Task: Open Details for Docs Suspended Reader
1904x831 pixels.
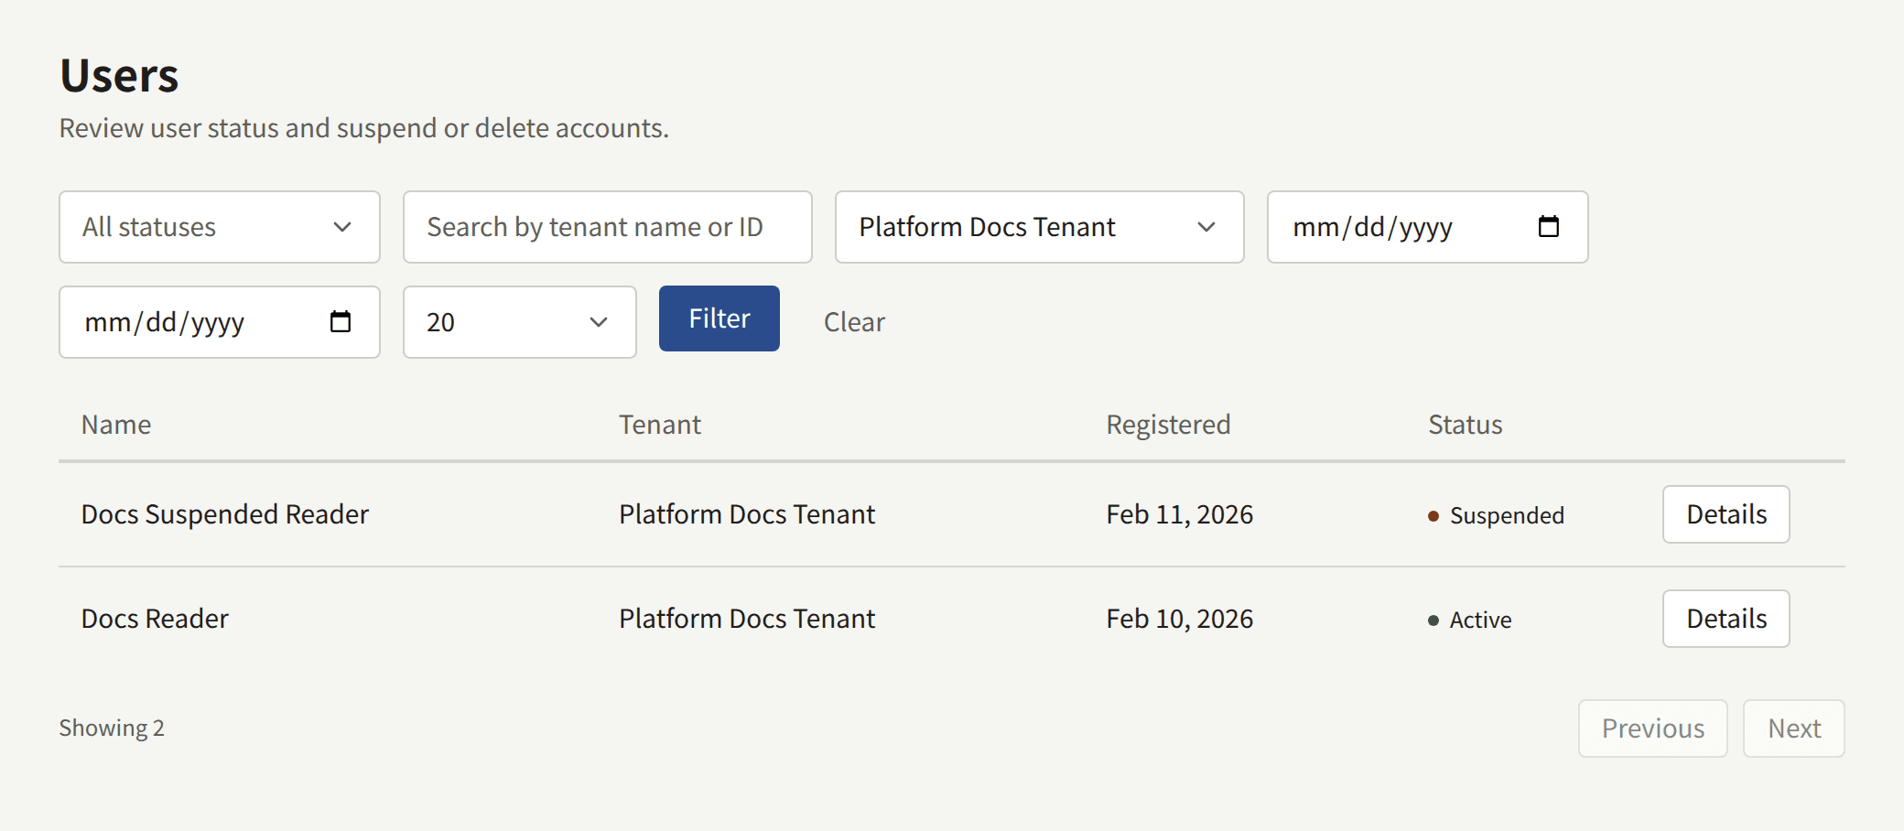Action: click(x=1725, y=514)
